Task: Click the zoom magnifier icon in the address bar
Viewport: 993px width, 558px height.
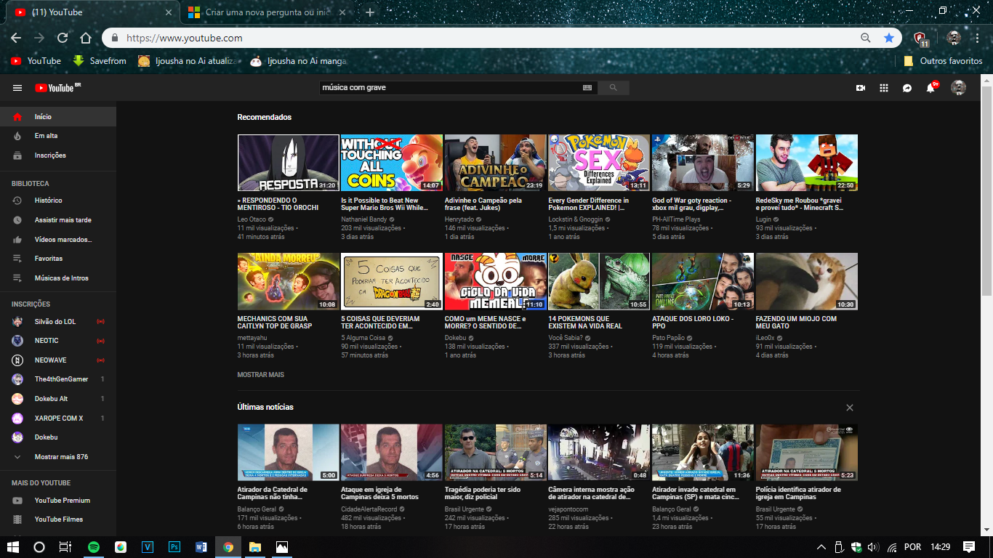Action: coord(865,38)
